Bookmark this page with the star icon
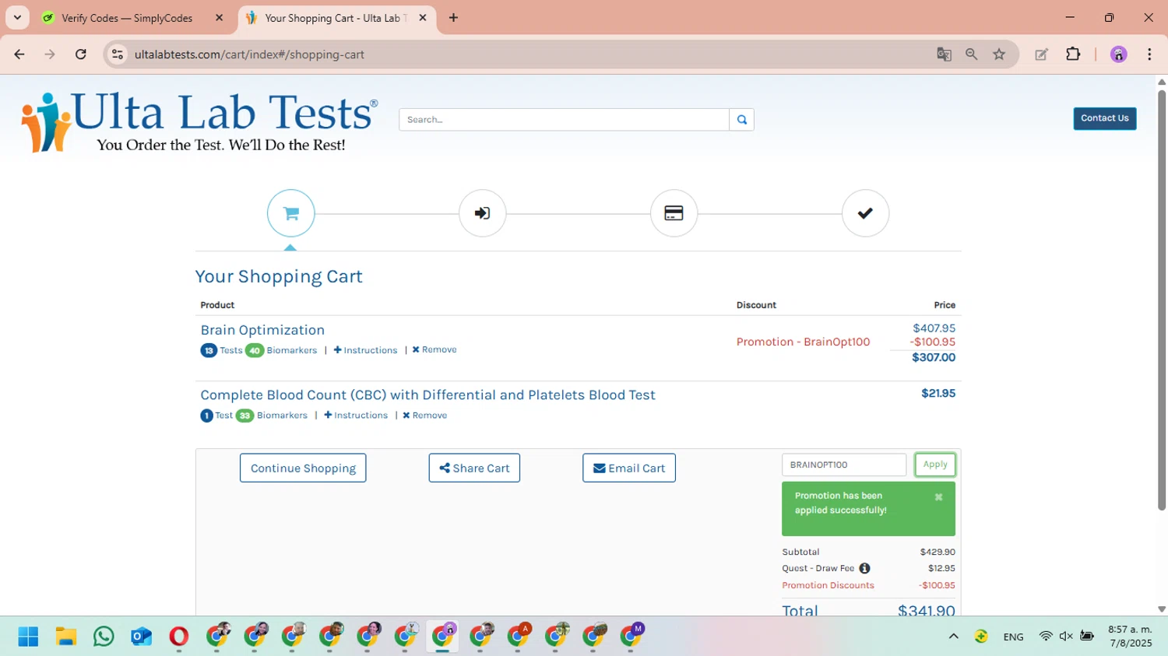This screenshot has height=656, width=1168. [999, 54]
